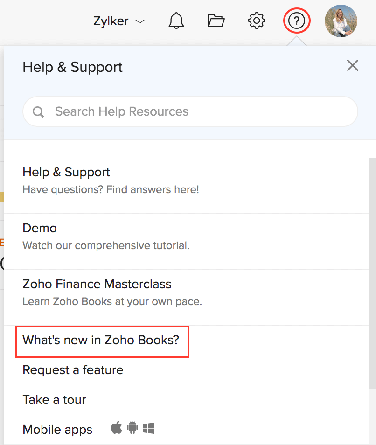Click the help question mark icon
Image resolution: width=376 pixels, height=445 pixels.
pos(297,21)
